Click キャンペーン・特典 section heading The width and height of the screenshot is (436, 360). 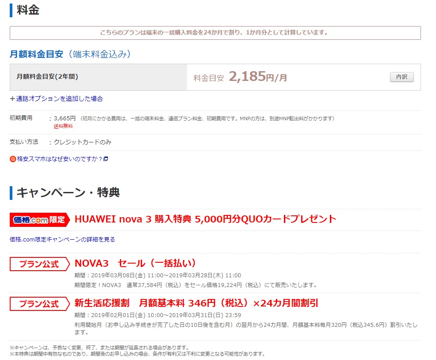(x=68, y=192)
